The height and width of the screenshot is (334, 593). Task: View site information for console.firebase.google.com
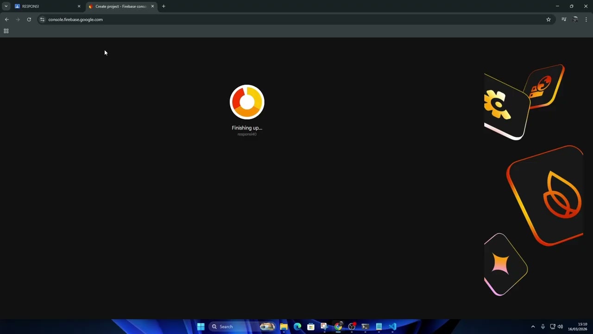pos(42,19)
